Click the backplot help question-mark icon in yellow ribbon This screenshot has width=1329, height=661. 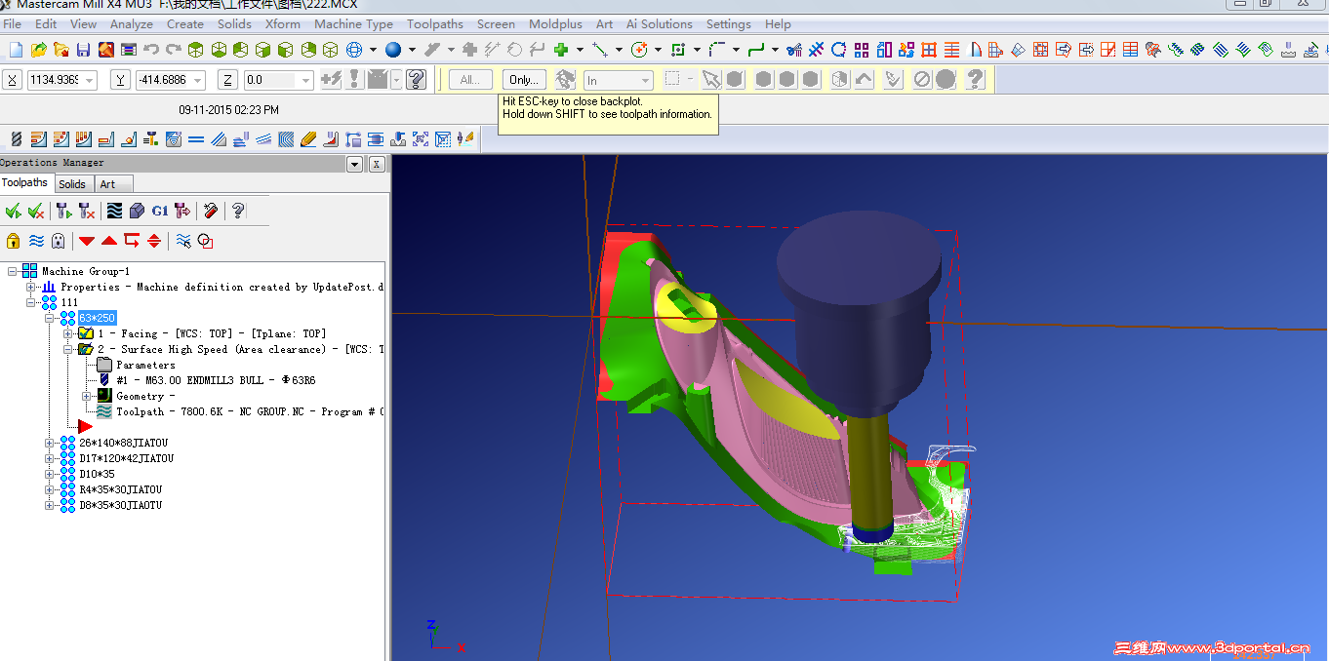point(974,80)
